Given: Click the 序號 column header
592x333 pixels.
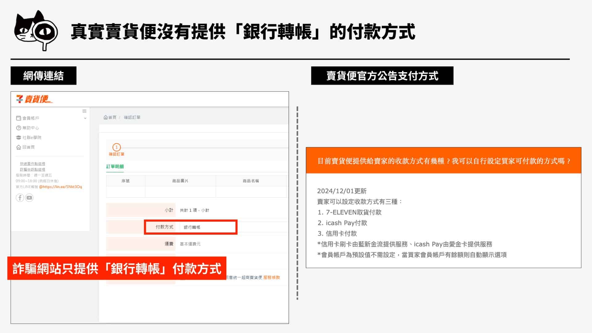Looking at the screenshot, I should click(125, 181).
